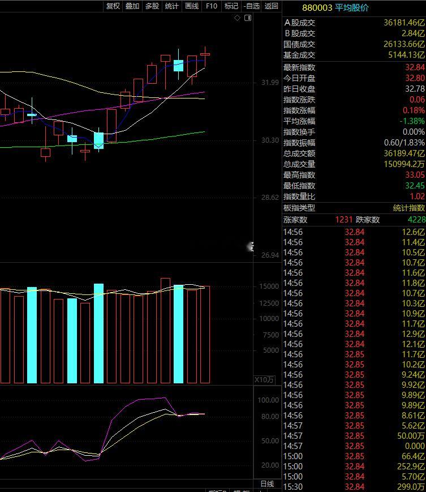Click the 80.00 indicator axis label
The image size is (426, 492).
click(x=270, y=416)
